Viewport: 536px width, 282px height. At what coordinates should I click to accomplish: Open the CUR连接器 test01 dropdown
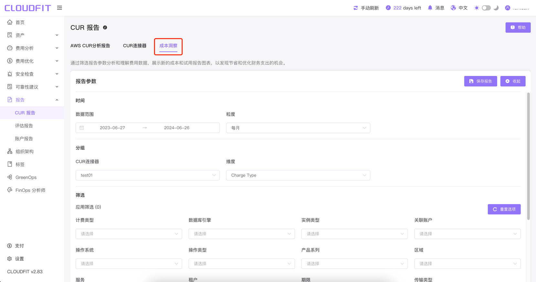click(x=148, y=175)
